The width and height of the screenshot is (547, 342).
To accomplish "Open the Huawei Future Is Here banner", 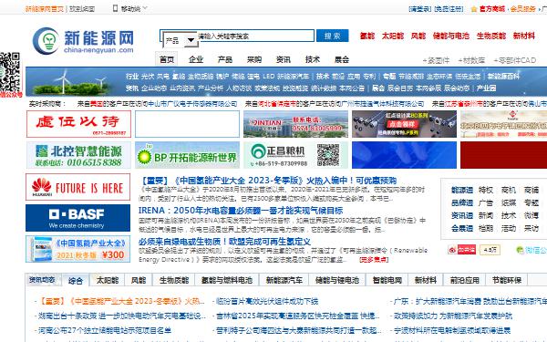I will [77, 187].
